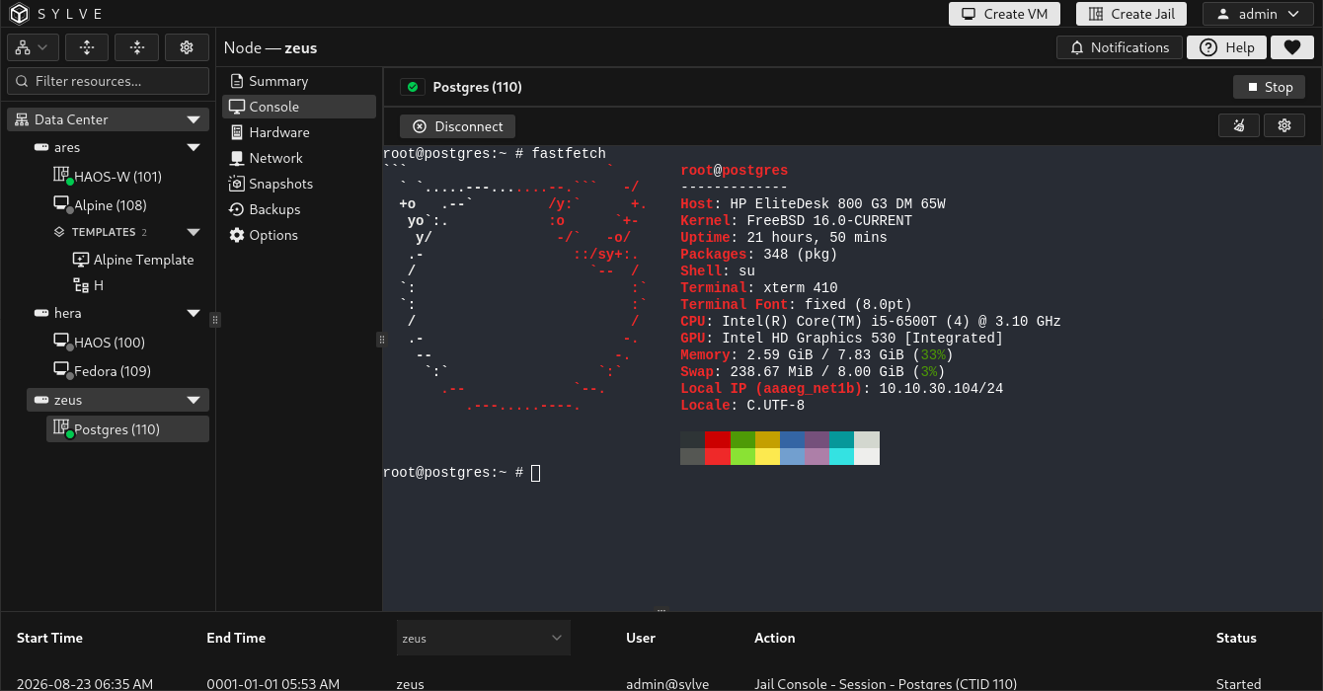Click the console panel collapse handle

(381, 340)
